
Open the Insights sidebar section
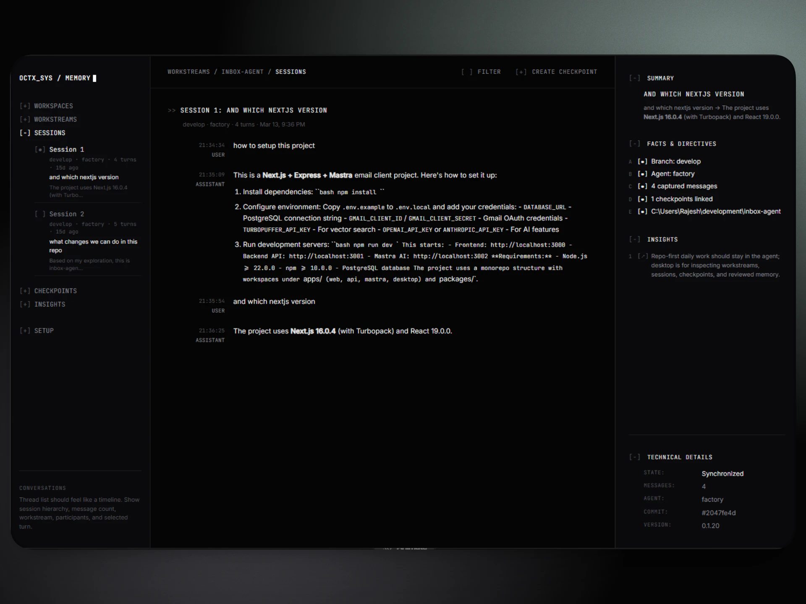(x=50, y=305)
